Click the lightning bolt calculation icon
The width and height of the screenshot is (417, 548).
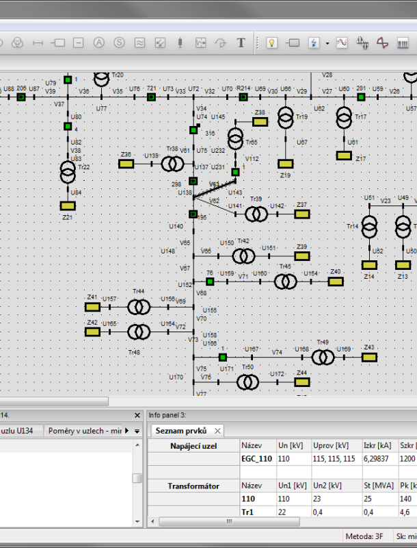coord(314,43)
